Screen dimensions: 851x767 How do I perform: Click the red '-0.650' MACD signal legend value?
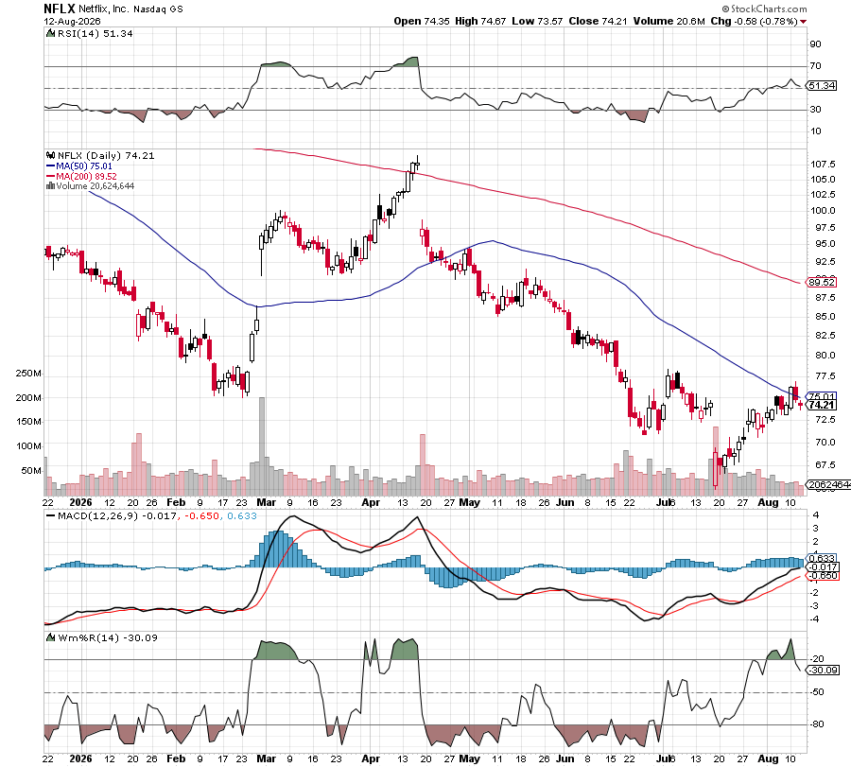pyautogui.click(x=202, y=515)
